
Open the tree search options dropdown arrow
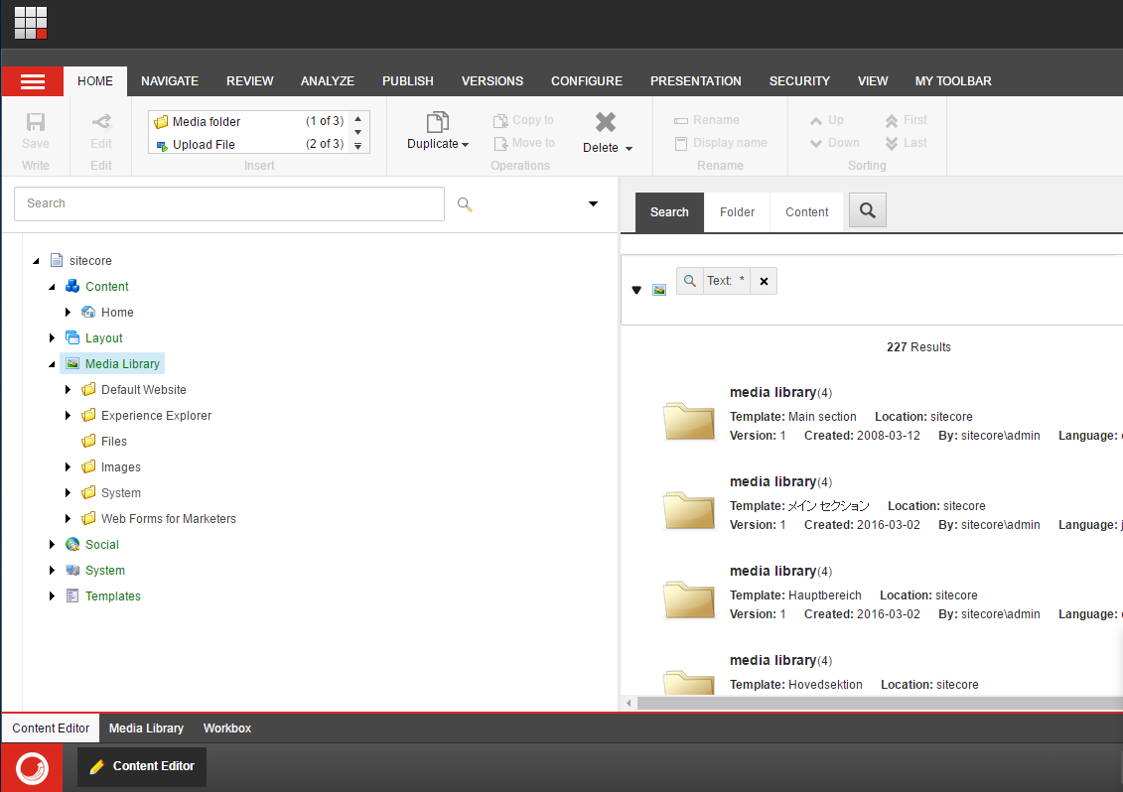(593, 204)
